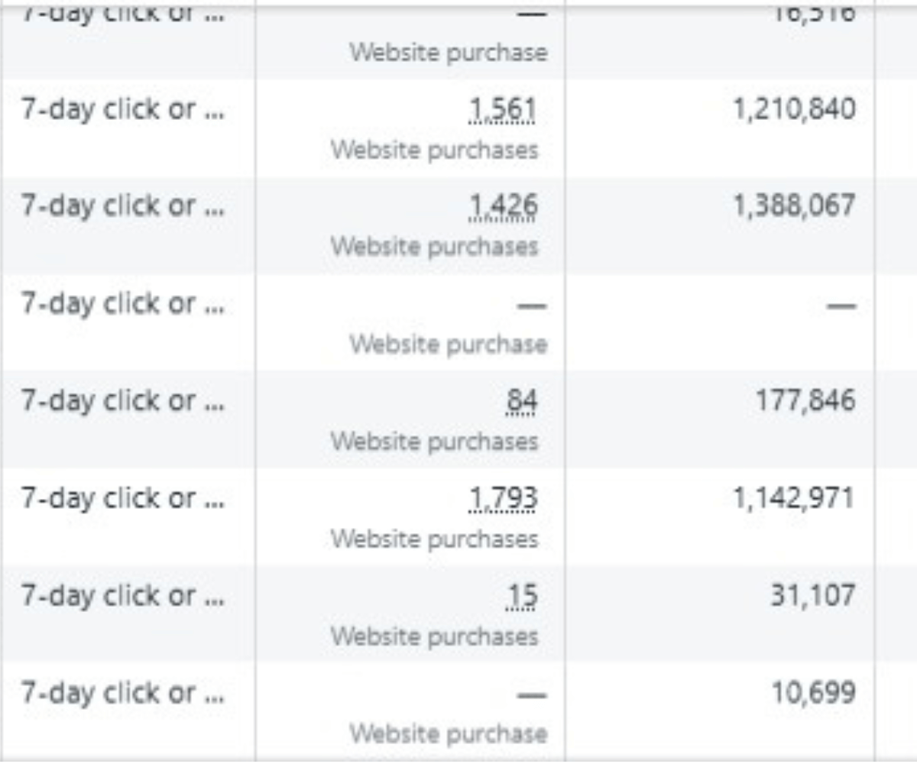Click the underlined 1,561 results value
The width and height of the screenshot is (917, 764).
click(501, 111)
